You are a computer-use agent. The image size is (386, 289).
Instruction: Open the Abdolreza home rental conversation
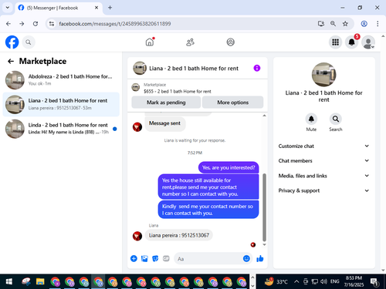[x=61, y=80]
